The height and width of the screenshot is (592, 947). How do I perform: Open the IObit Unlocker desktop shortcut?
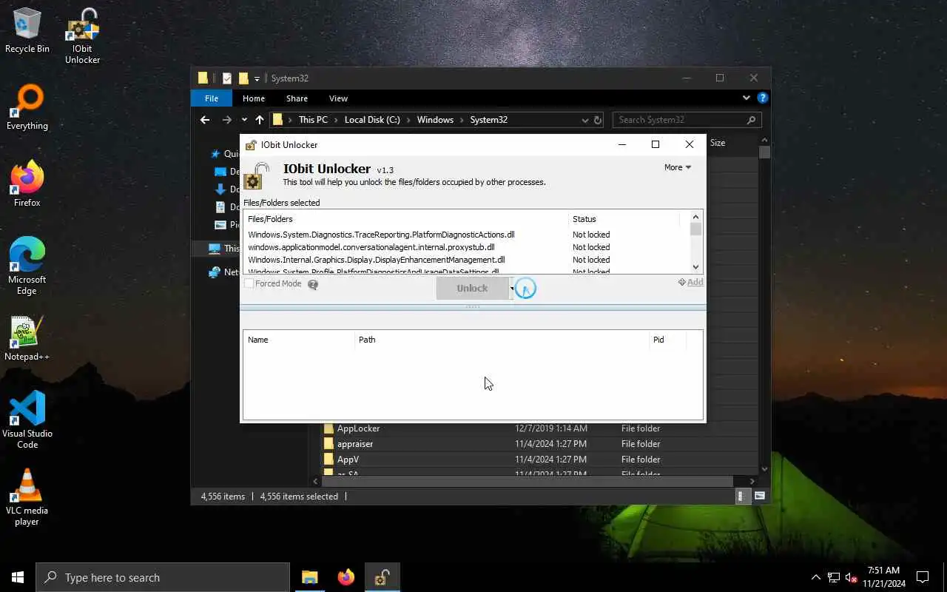[x=82, y=36]
